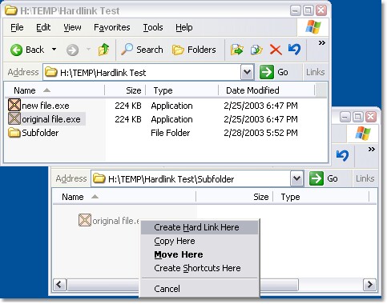Screen dimensions: 387x304
Task: Sort by the Name column in the Hardlink Test window
Action: pyautogui.click(x=54, y=90)
